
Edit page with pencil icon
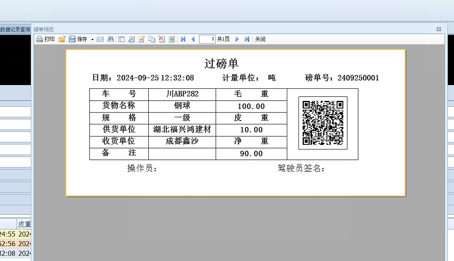tap(142, 39)
